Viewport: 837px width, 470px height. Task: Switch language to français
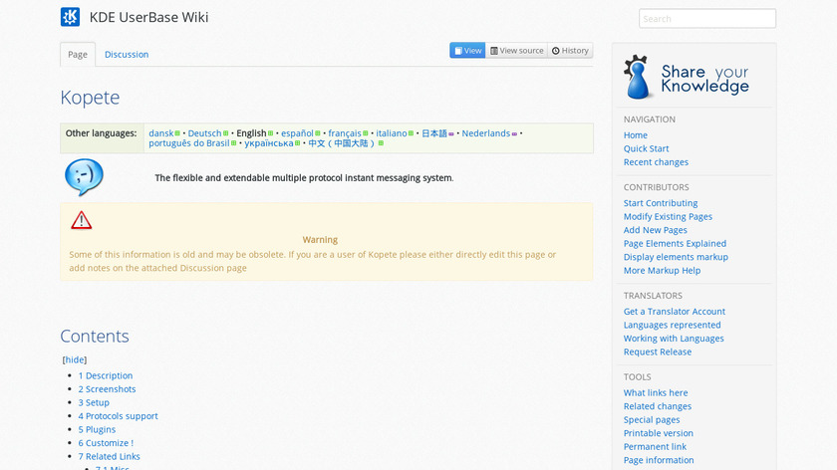click(x=345, y=133)
